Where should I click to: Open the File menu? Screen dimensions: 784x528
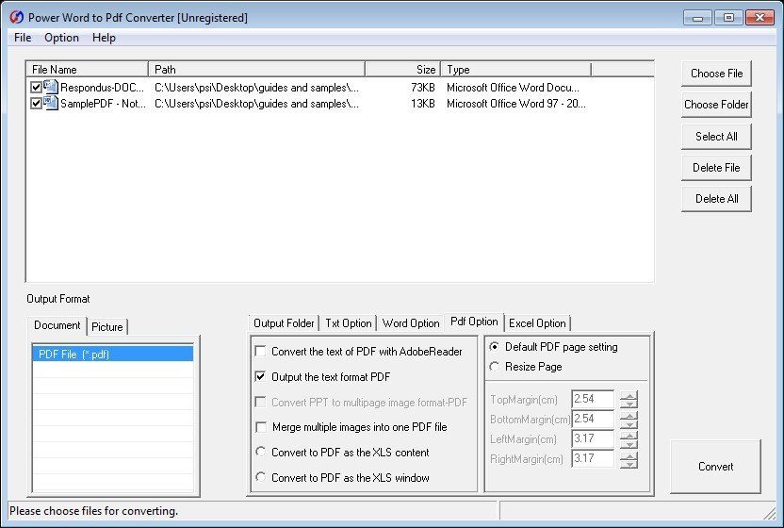(x=23, y=38)
